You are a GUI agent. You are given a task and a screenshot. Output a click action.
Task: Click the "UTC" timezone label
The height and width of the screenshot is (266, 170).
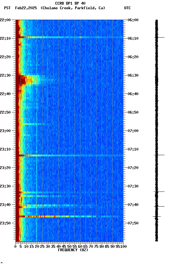[127, 8]
